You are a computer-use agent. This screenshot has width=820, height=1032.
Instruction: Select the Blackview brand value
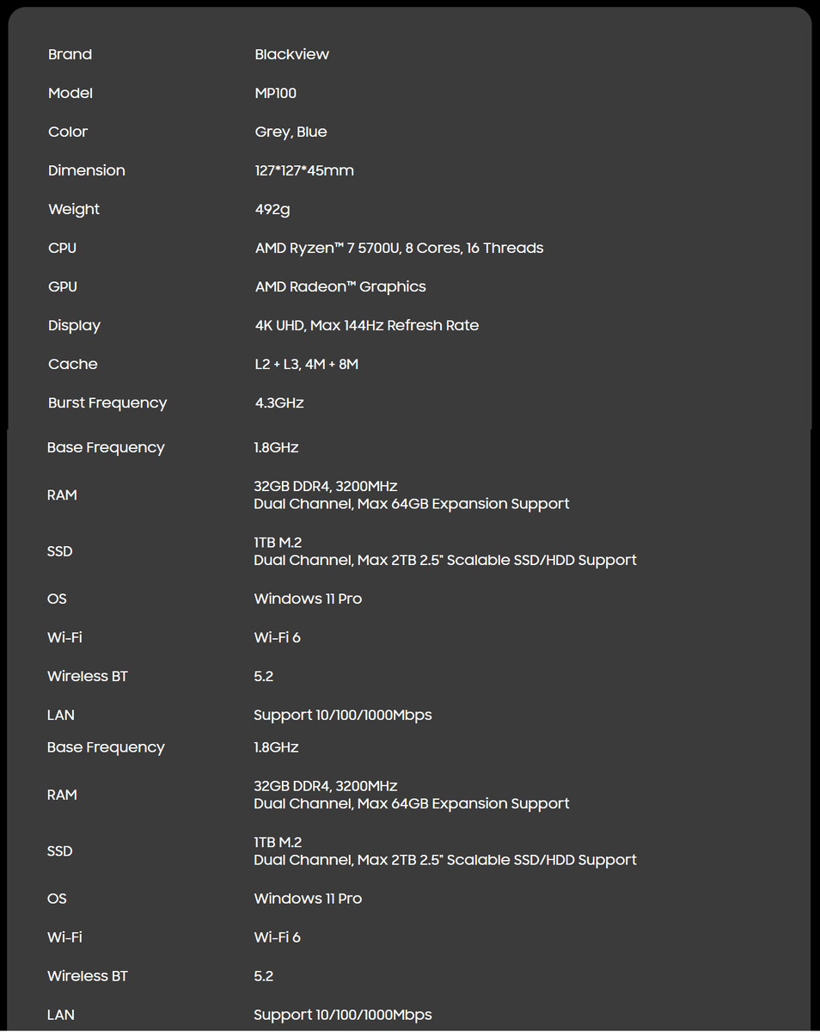pyautogui.click(x=291, y=54)
